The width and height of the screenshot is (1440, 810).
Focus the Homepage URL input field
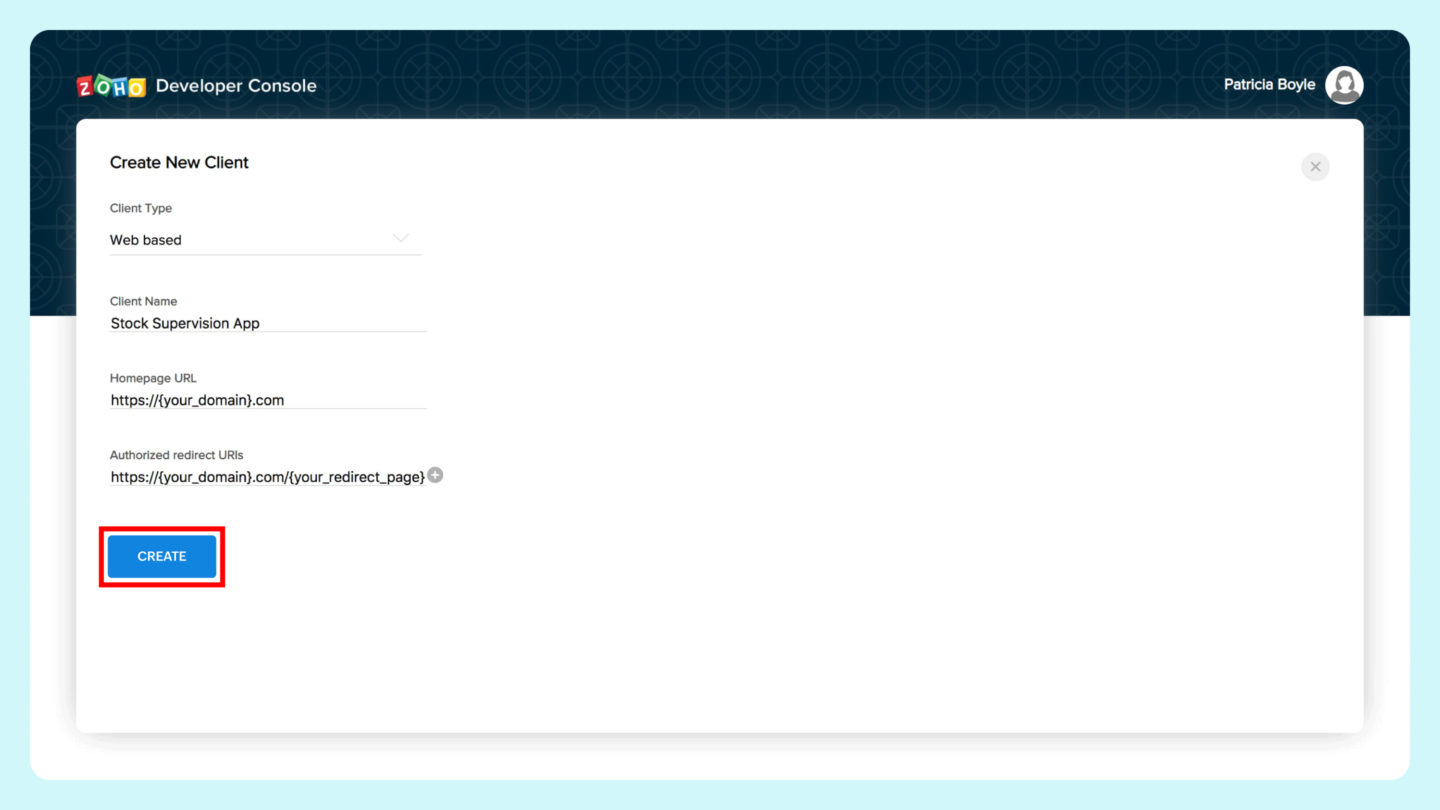[268, 400]
